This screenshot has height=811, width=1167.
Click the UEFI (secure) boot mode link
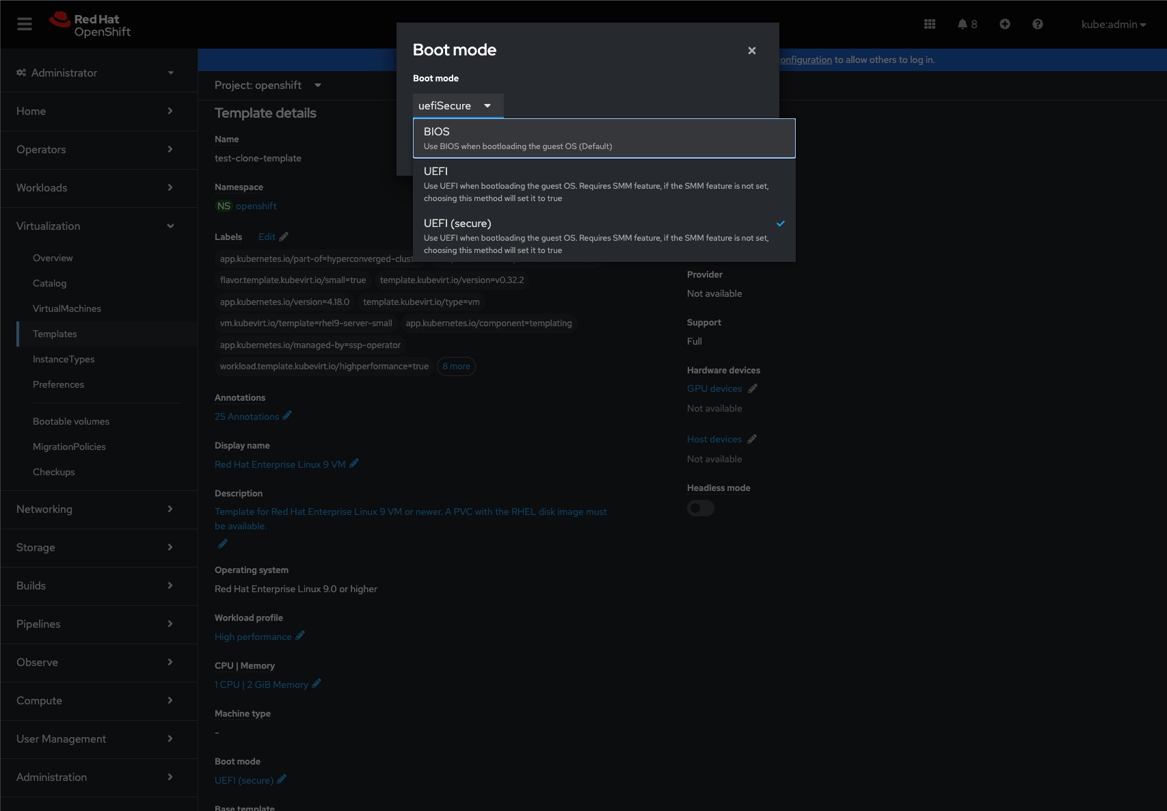tap(244, 780)
